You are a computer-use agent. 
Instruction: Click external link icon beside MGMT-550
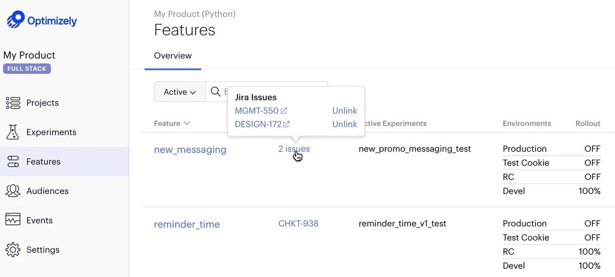pos(284,111)
